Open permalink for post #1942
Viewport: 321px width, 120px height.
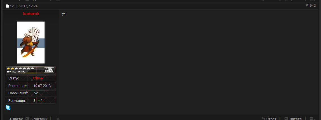311,6
